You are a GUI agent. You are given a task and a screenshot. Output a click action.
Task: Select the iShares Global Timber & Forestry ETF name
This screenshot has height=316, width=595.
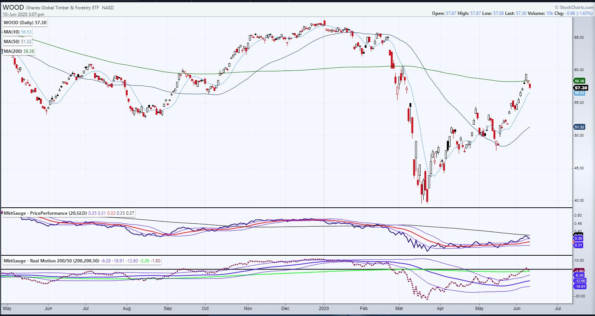[62, 8]
